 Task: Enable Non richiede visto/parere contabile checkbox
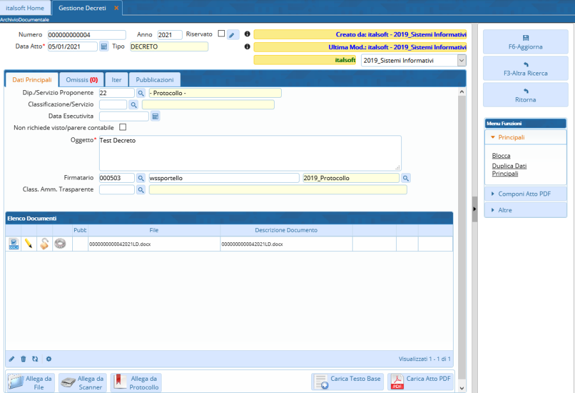(123, 128)
